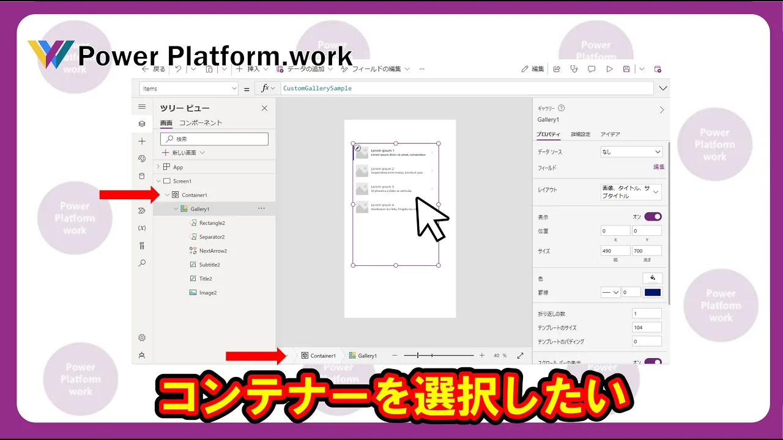
Task: Switch to the アイデア tab
Action: coord(610,134)
